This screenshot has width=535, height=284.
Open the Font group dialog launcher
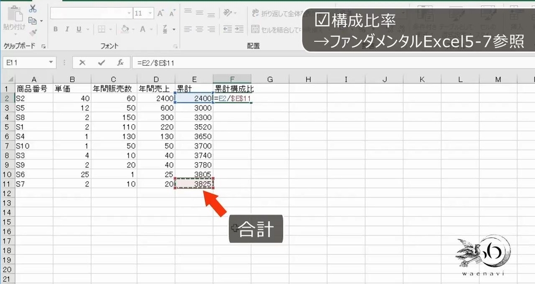click(176, 46)
